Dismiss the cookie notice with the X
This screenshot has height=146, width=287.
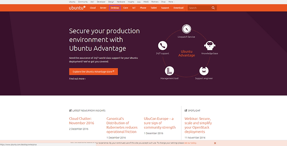pyautogui.click(x=215, y=143)
